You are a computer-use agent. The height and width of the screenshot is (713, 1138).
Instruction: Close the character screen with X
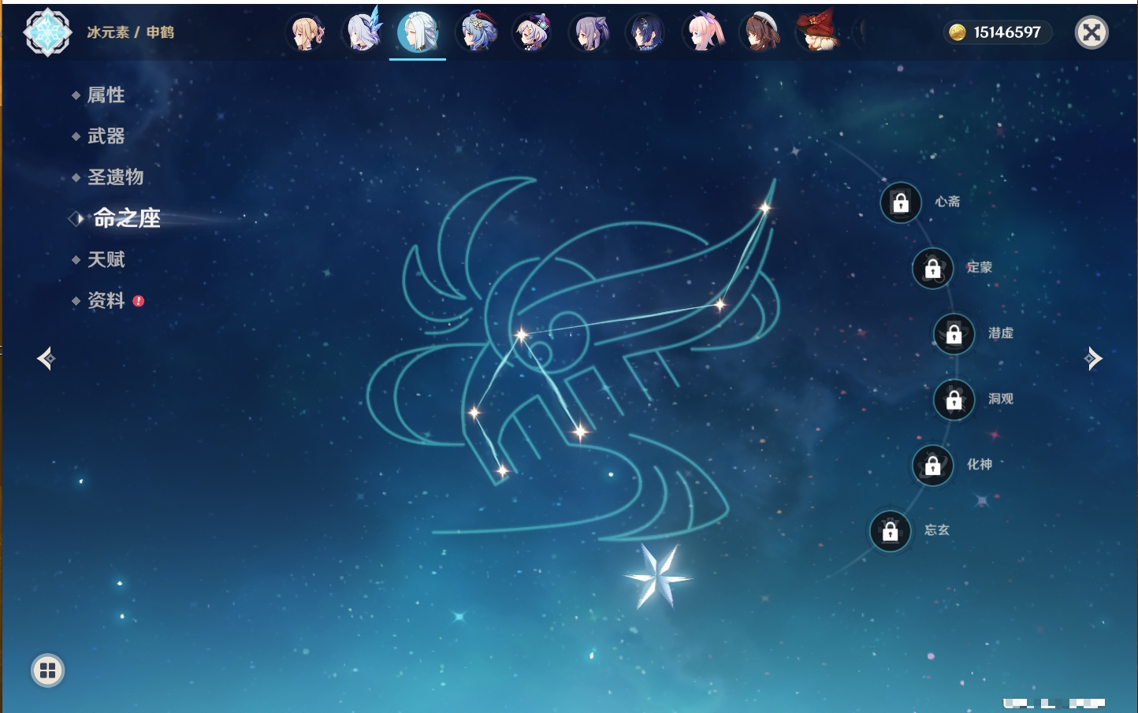click(x=1092, y=32)
